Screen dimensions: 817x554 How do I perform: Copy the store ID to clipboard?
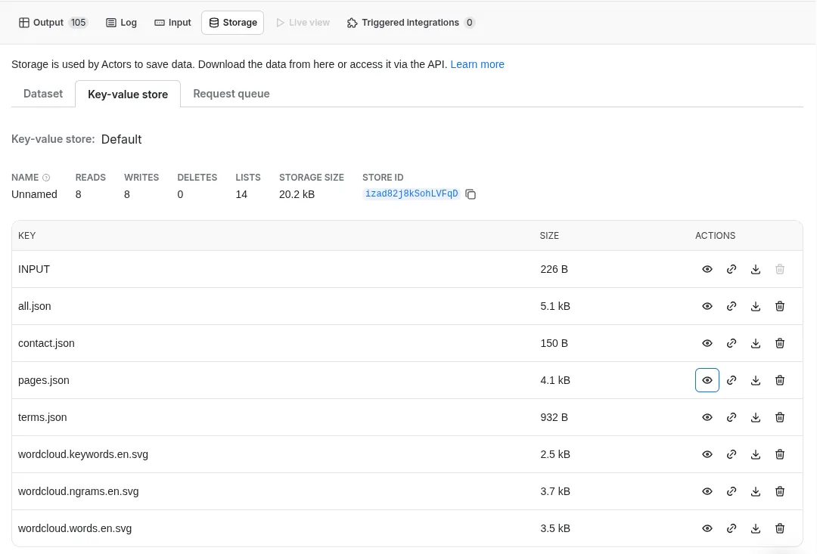coord(471,194)
